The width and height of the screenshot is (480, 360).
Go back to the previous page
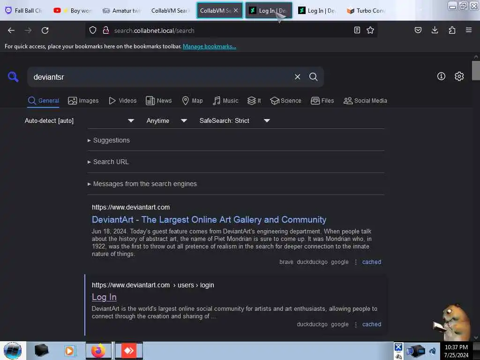pyautogui.click(x=11, y=30)
